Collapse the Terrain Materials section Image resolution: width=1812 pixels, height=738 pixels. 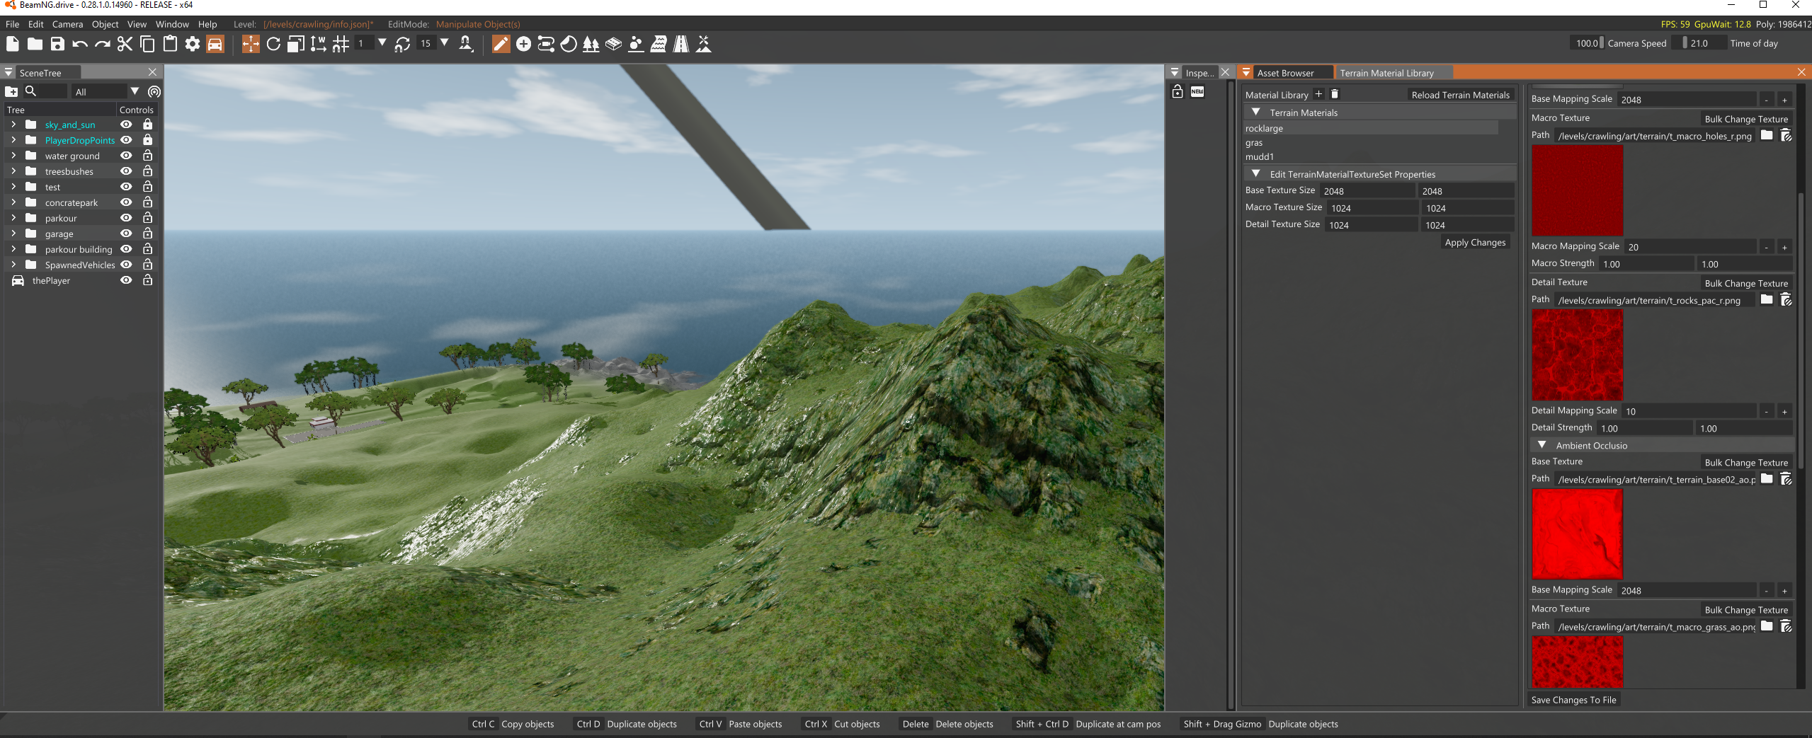click(1255, 113)
